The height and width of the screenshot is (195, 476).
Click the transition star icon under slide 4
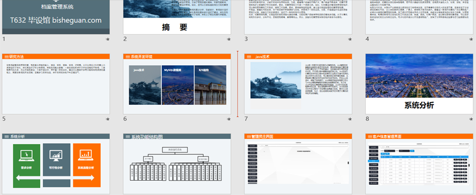[471, 40]
